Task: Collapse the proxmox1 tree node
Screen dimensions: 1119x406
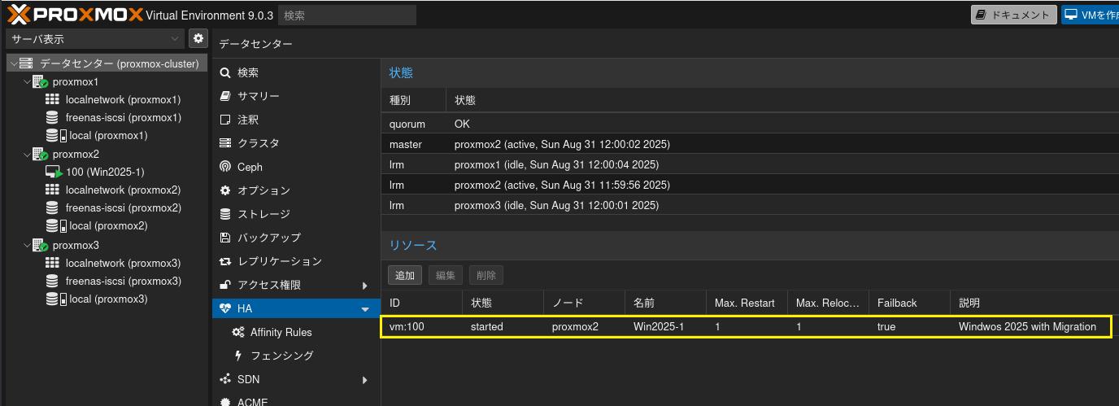Action: pyautogui.click(x=26, y=82)
